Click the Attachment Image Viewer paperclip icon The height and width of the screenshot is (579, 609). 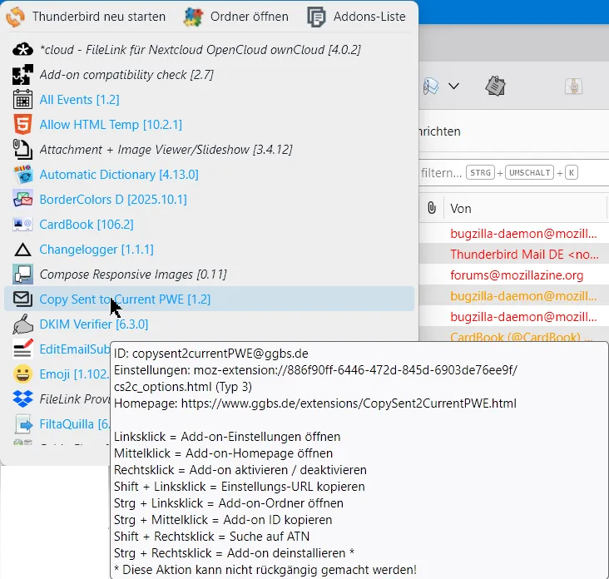[x=22, y=149]
